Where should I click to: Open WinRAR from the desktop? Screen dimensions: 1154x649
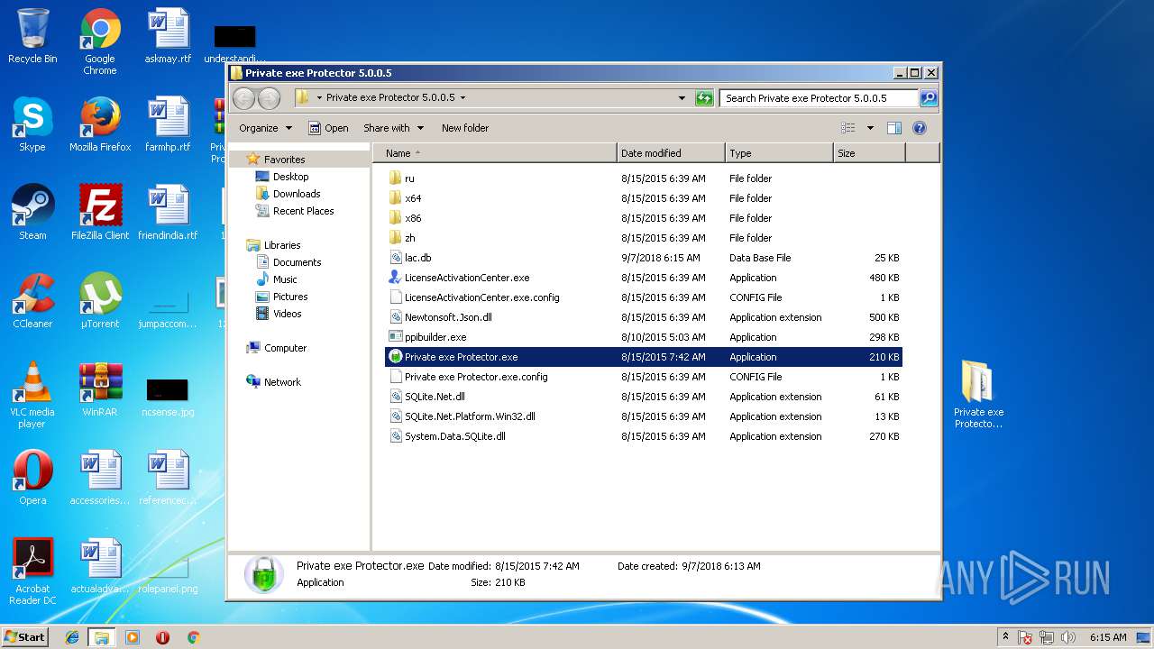[100, 389]
